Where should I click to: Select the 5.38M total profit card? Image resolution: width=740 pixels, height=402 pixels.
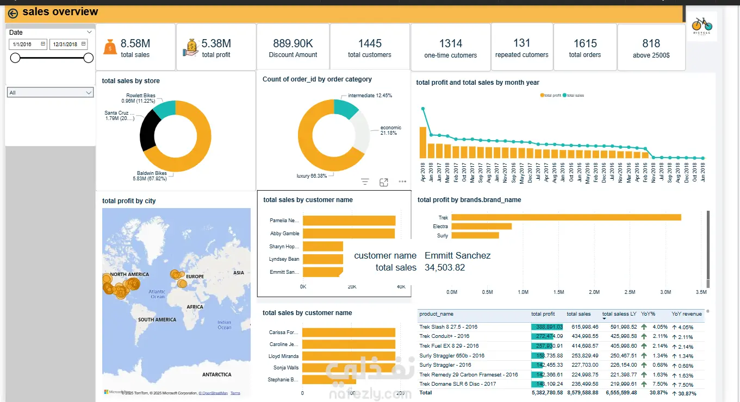tap(216, 47)
